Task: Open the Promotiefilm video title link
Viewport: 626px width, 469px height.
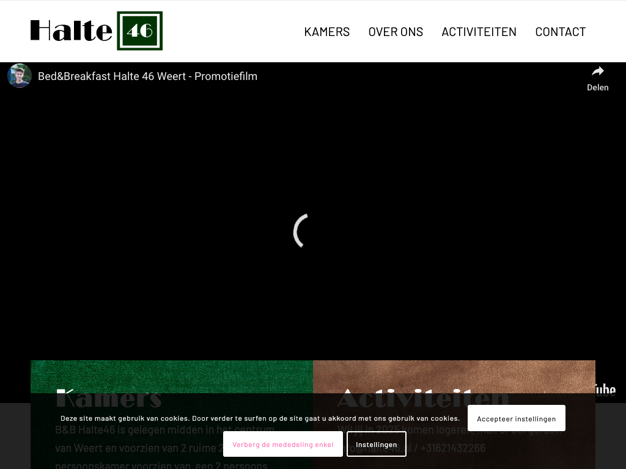Action: (x=147, y=76)
